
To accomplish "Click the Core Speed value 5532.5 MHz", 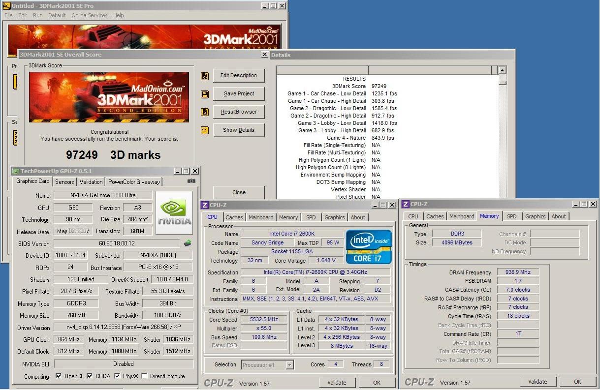I will click(x=264, y=320).
